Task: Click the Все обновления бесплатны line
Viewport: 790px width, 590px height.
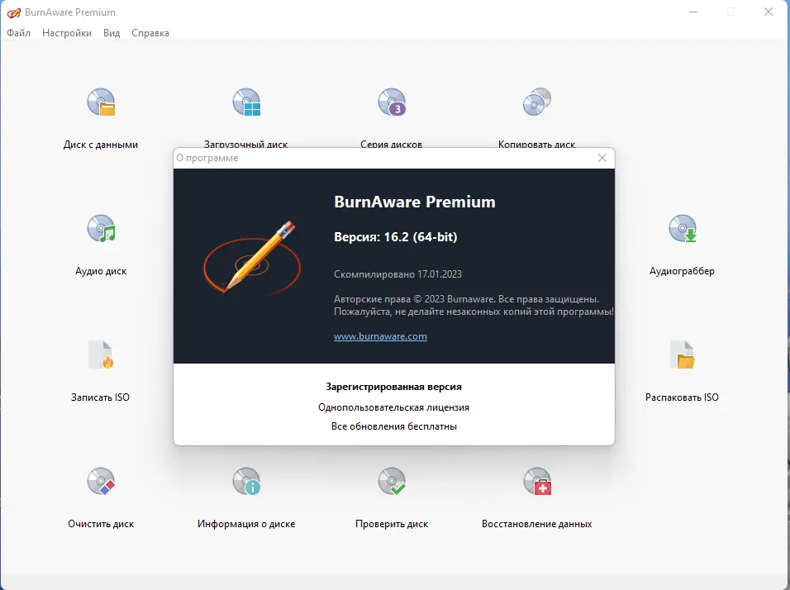Action: pos(394,426)
